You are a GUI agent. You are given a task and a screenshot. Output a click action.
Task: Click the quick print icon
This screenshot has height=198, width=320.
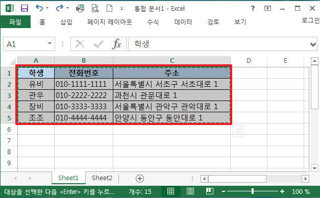click(80, 8)
